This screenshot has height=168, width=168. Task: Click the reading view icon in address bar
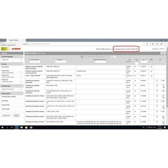(144, 44)
